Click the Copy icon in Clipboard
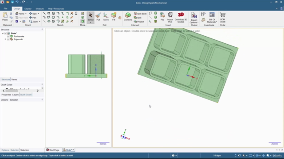 11,18
